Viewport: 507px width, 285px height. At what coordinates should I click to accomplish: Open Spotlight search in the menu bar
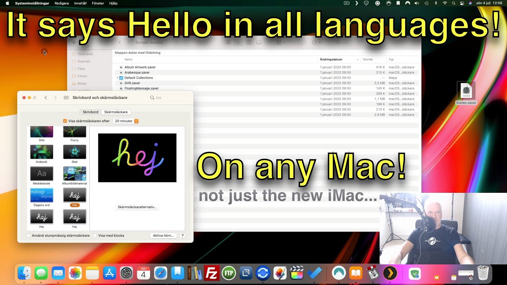pos(454,3)
